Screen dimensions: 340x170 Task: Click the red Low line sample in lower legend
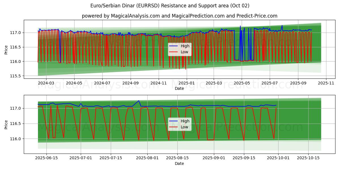pos(174,127)
